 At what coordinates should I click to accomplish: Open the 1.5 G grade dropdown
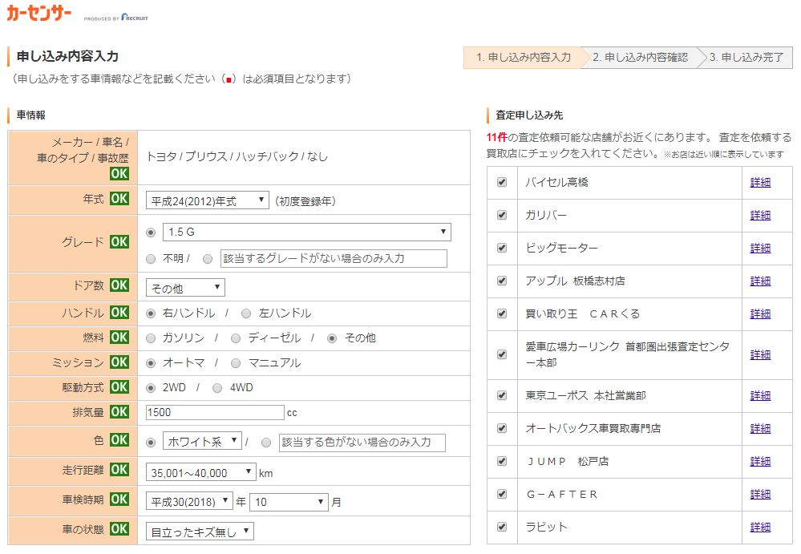tap(306, 232)
